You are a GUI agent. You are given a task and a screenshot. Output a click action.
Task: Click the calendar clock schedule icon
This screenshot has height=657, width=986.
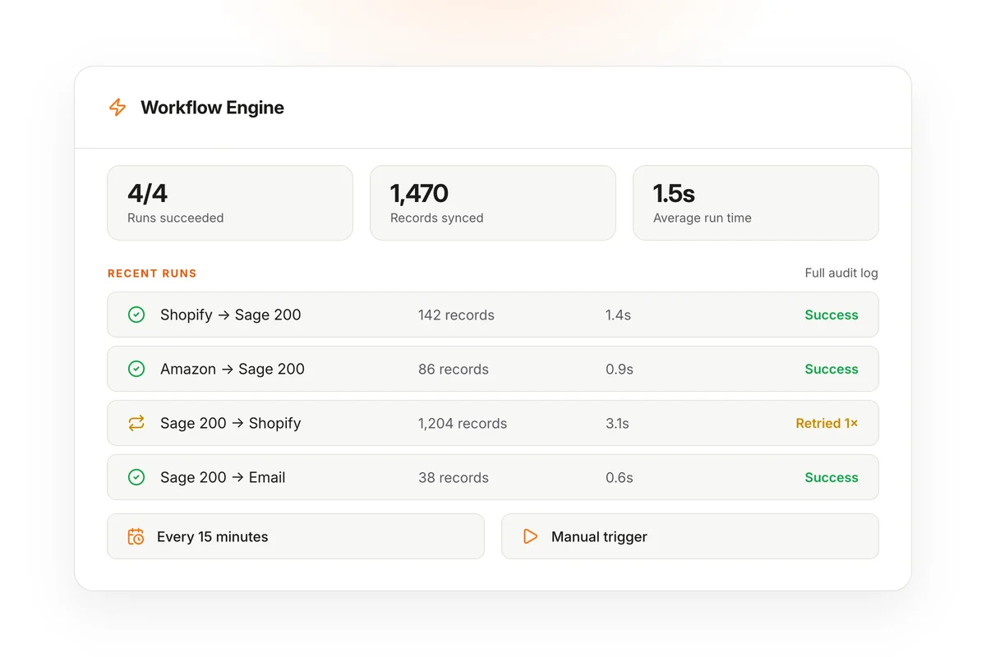136,536
